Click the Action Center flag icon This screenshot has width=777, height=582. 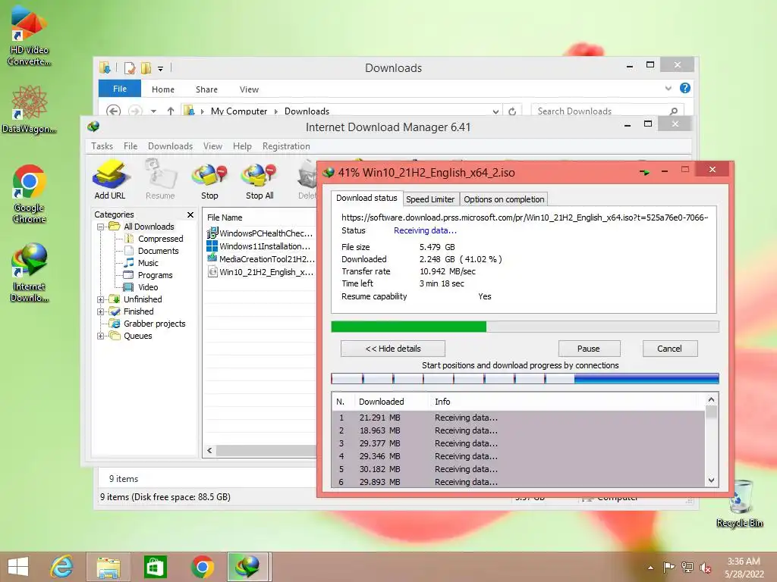[x=668, y=568]
